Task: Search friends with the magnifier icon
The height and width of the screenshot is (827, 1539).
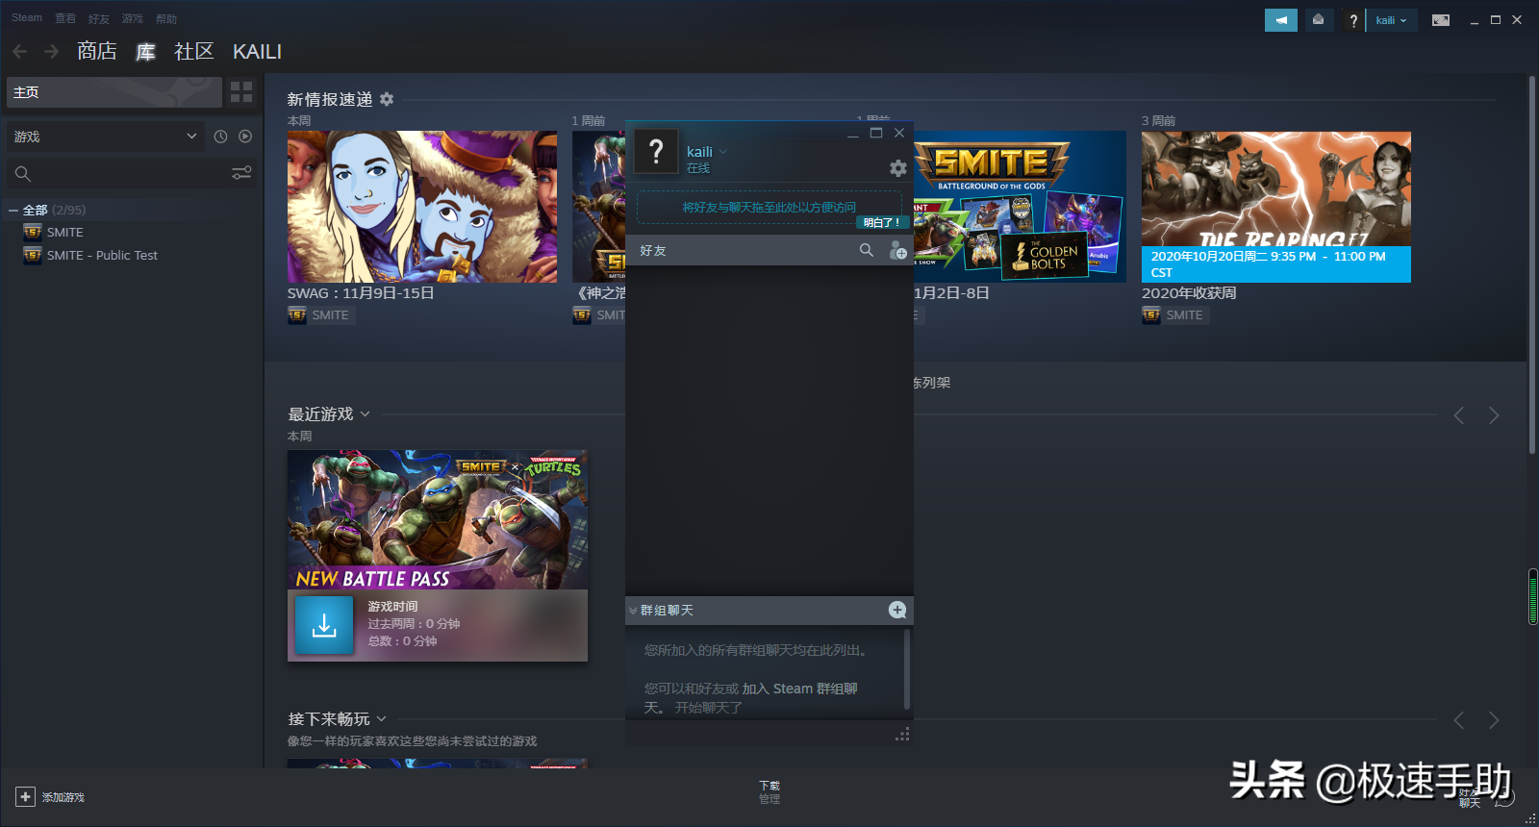Action: (x=867, y=250)
